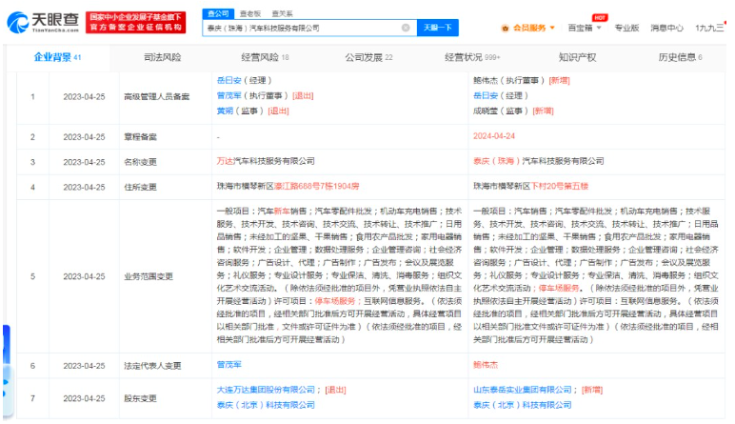Click the blue floating side widget
Image resolution: width=735 pixels, height=424 pixels.
6,371
